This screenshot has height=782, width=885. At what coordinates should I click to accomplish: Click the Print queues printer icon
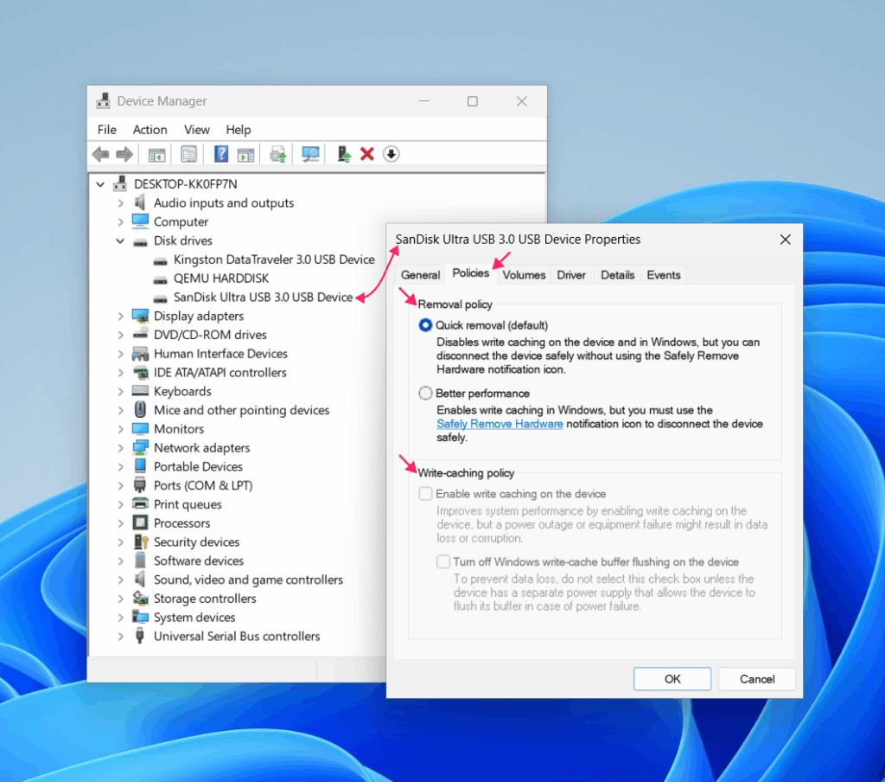140,503
